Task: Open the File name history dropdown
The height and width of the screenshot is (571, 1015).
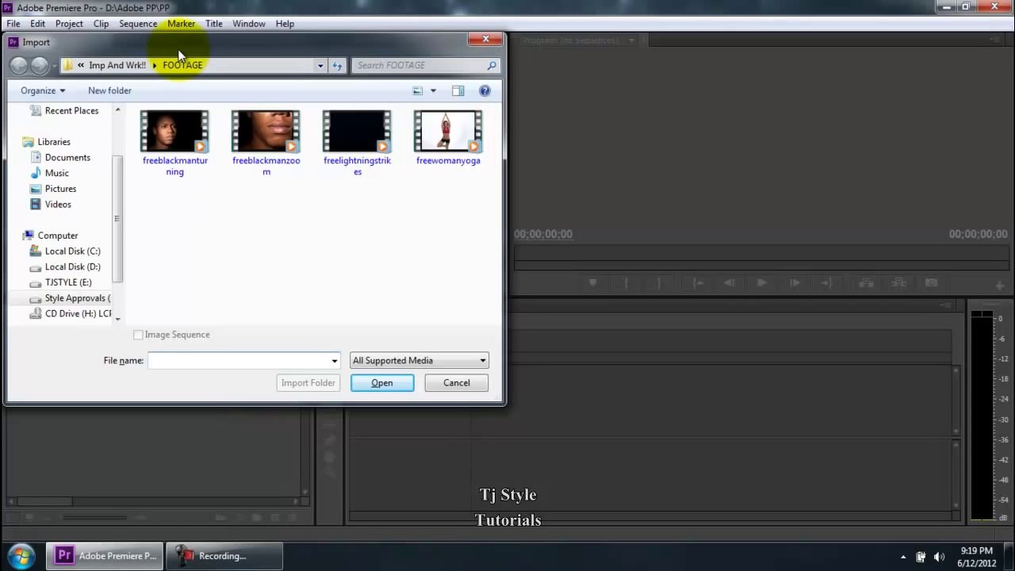Action: 334,361
